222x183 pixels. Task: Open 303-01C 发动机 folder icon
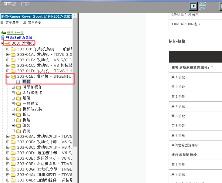coord(13,66)
